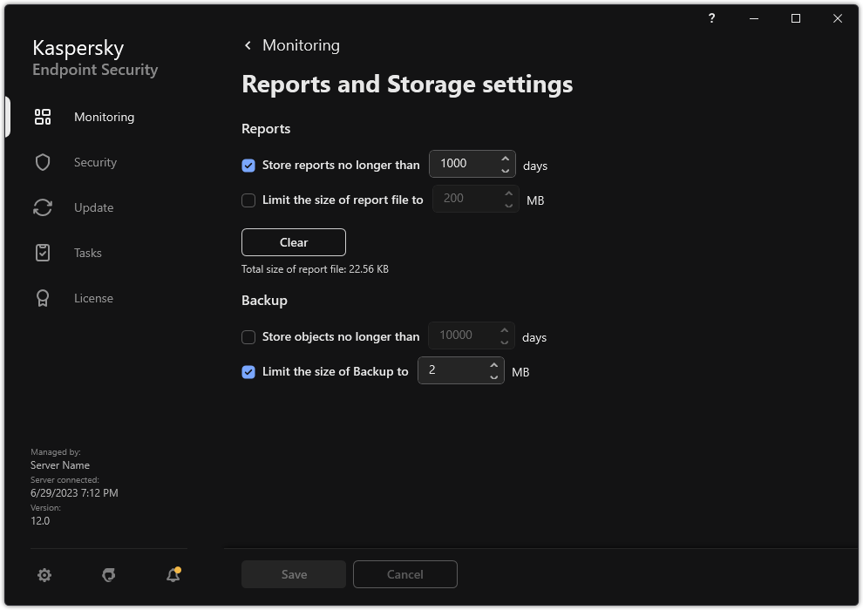The width and height of the screenshot is (863, 610).
Task: Open application settings gear icon
Action: (x=44, y=575)
